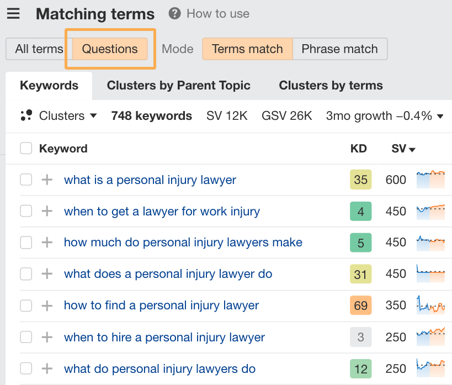Click the plus icon beside 'when to hire a personal injury lawyer'
This screenshot has width=452, height=385.
[47, 337]
